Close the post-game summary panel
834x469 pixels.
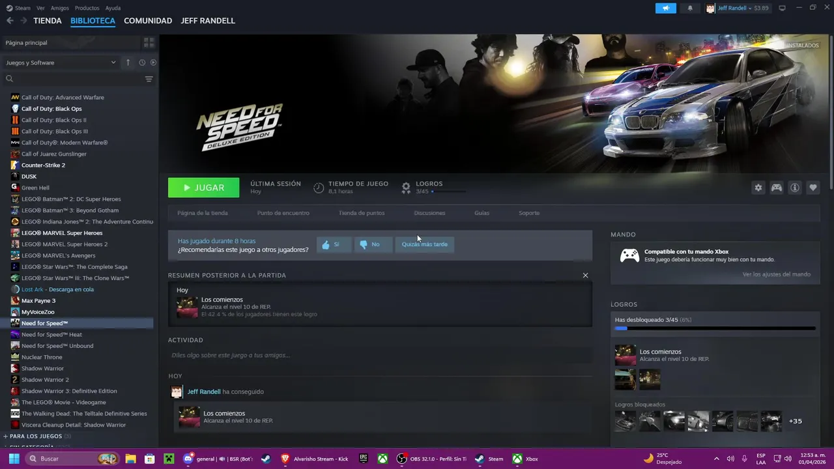[585, 276]
